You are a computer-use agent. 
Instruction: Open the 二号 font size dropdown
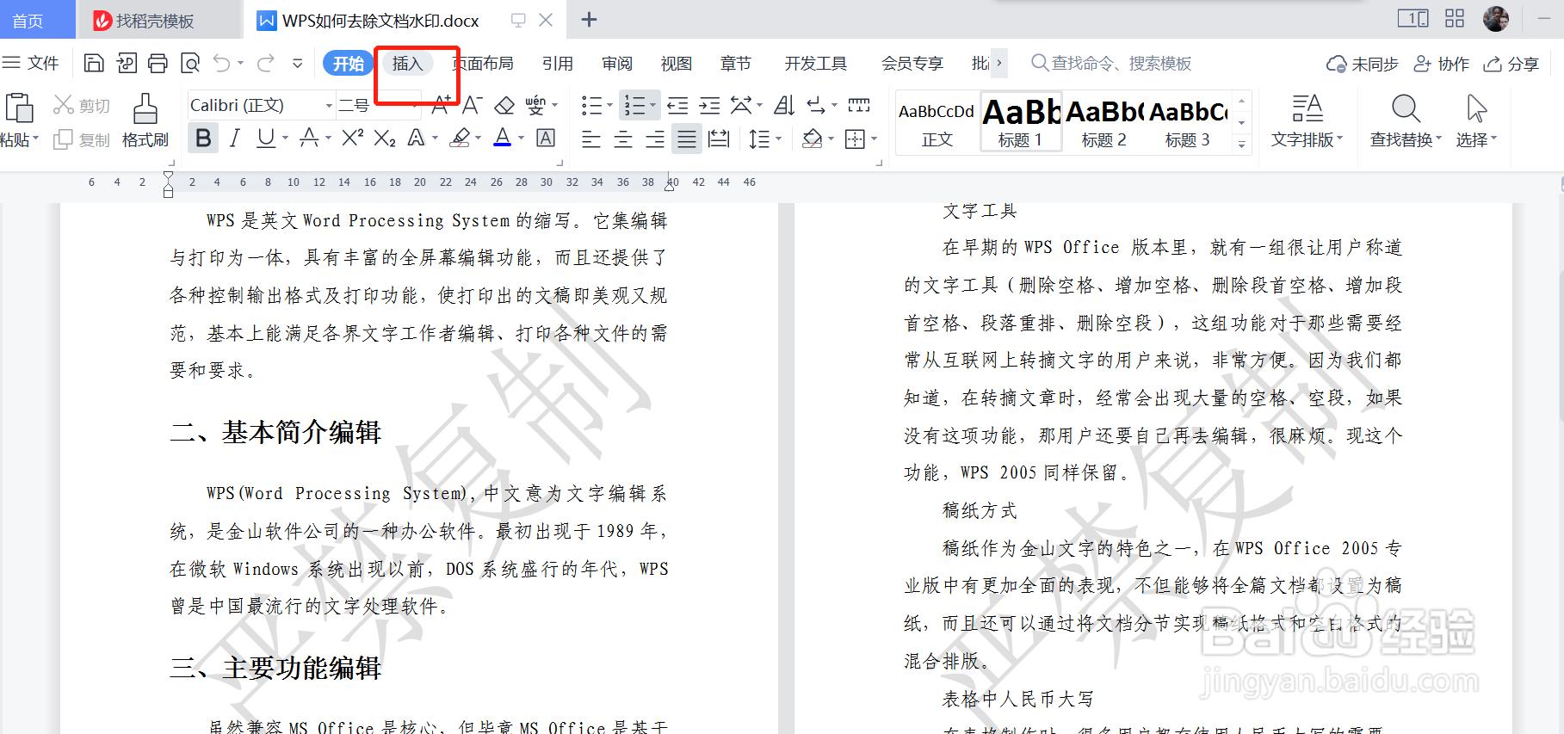415,106
